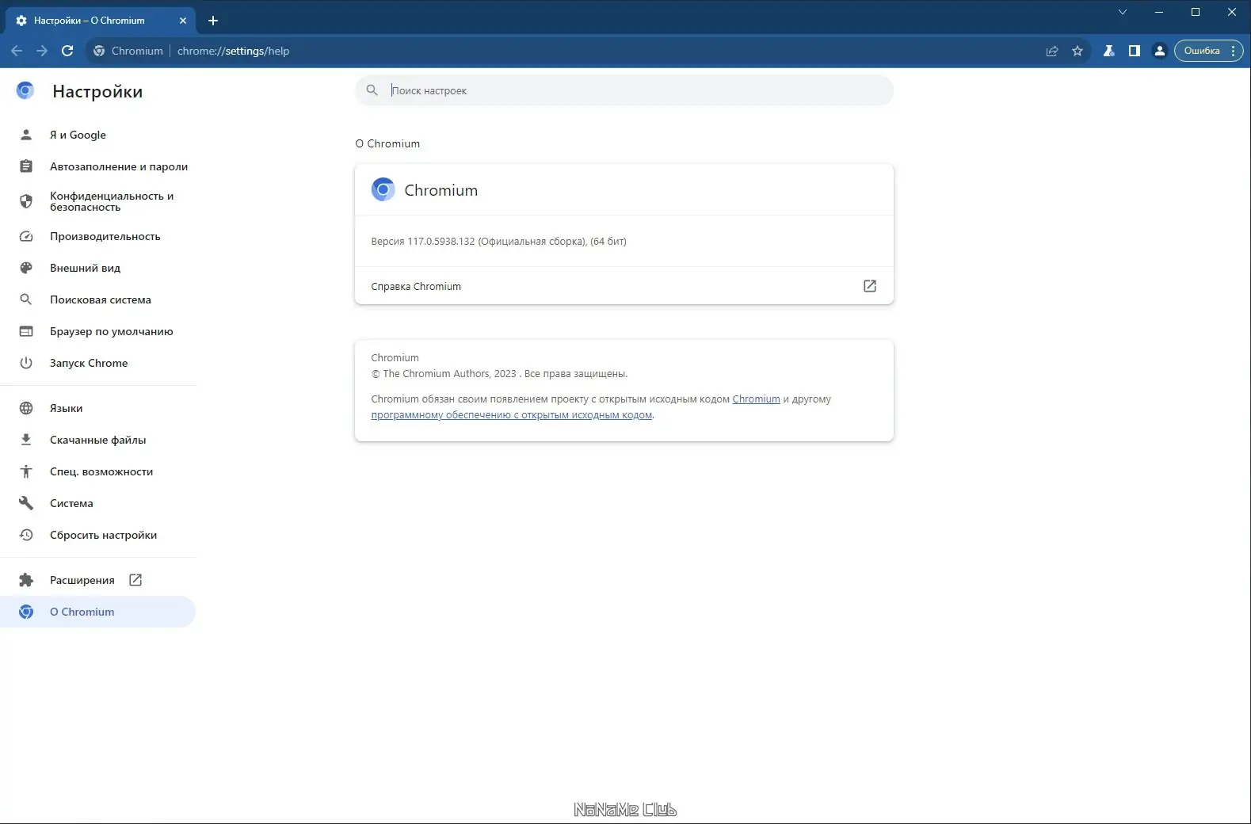Click the power icon beside Запуск Chrome
1251x824 pixels.
[x=26, y=363]
